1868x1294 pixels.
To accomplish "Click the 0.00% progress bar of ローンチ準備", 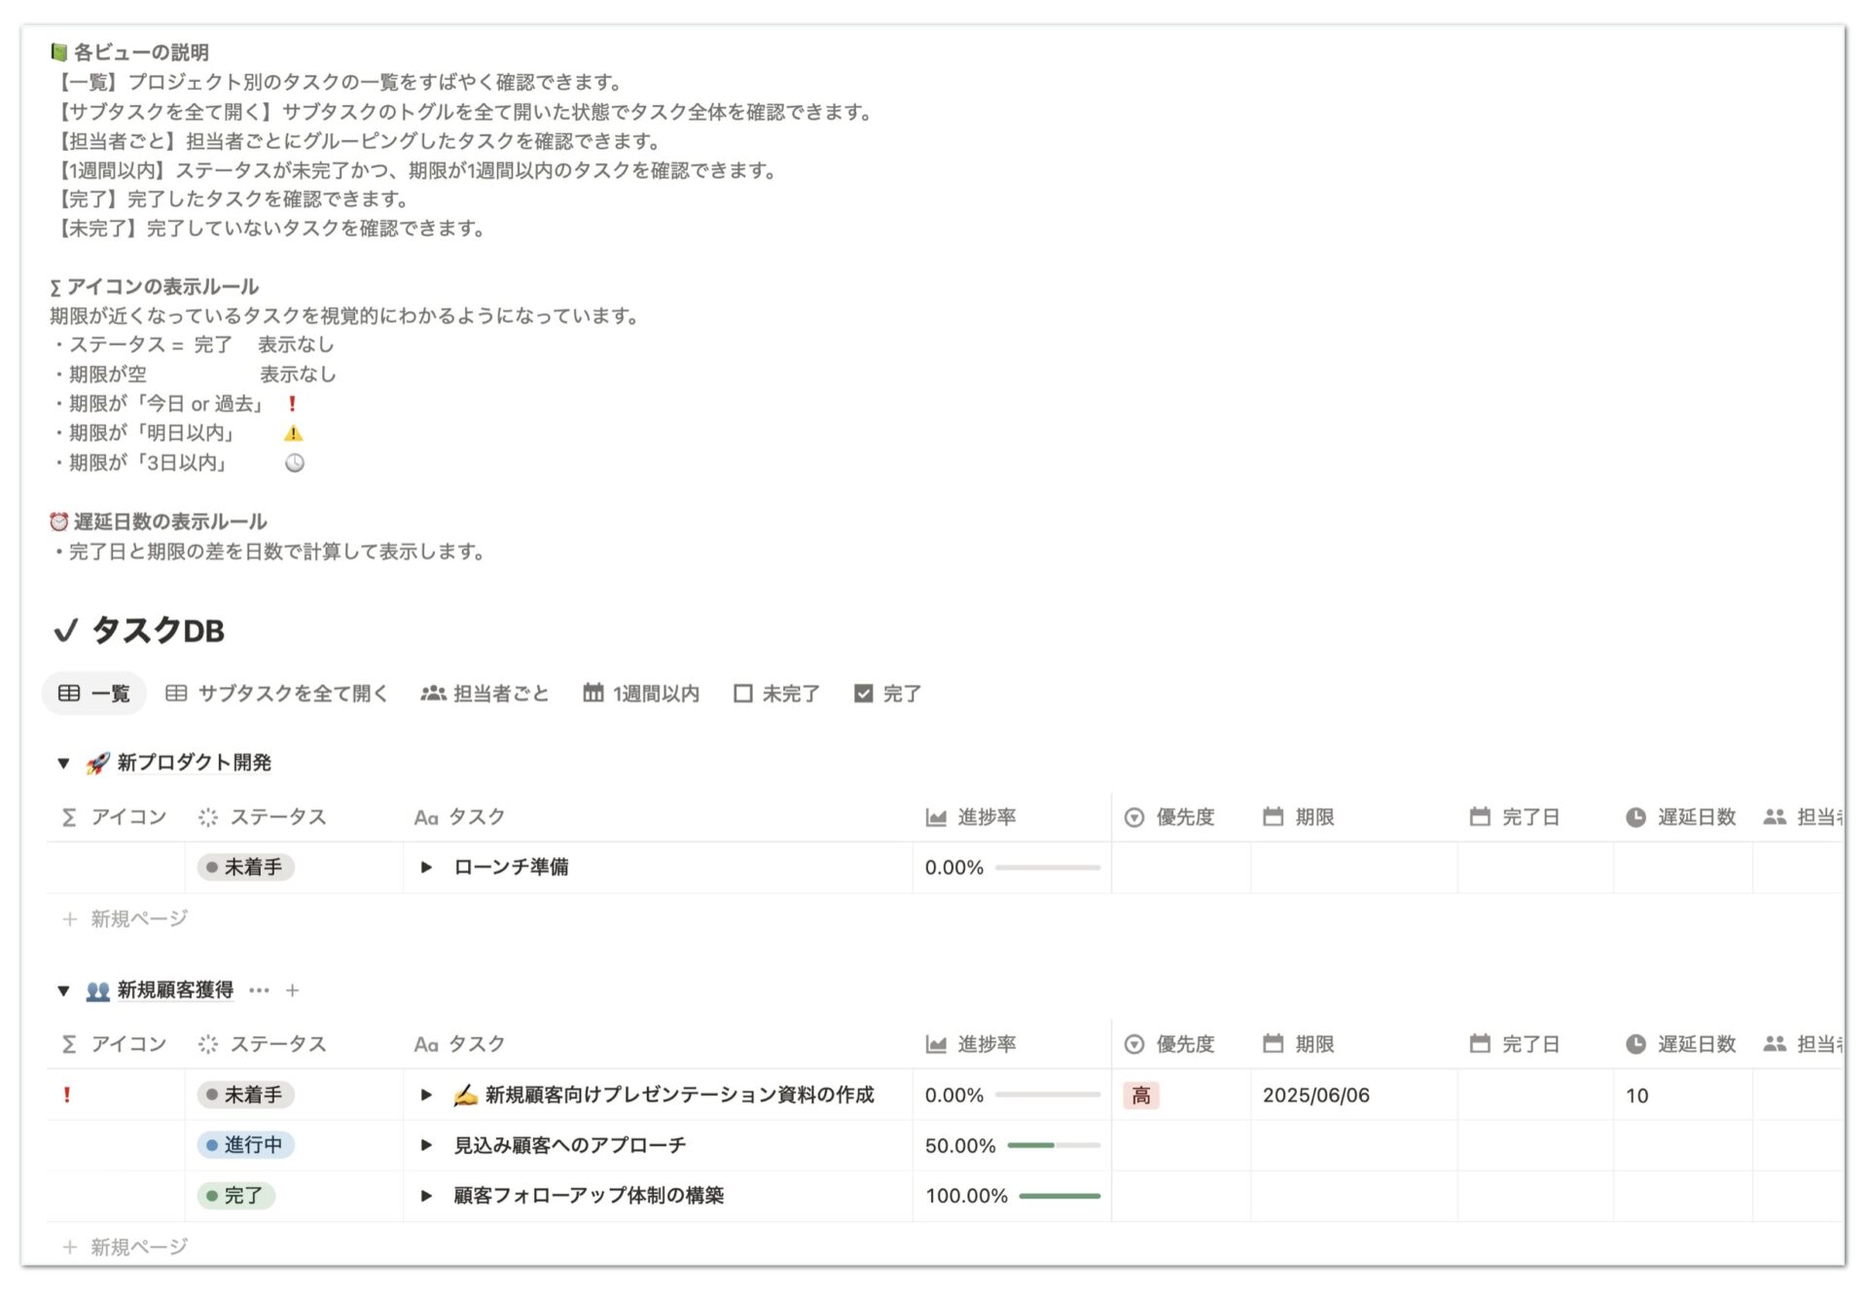I will point(1048,867).
